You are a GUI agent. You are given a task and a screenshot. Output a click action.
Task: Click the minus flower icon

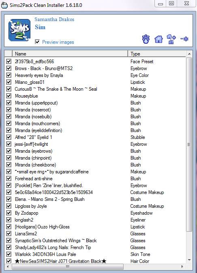click(184, 38)
